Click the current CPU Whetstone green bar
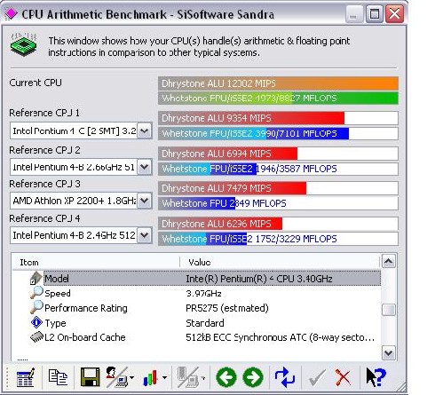This screenshot has height=395, width=443. click(x=278, y=98)
